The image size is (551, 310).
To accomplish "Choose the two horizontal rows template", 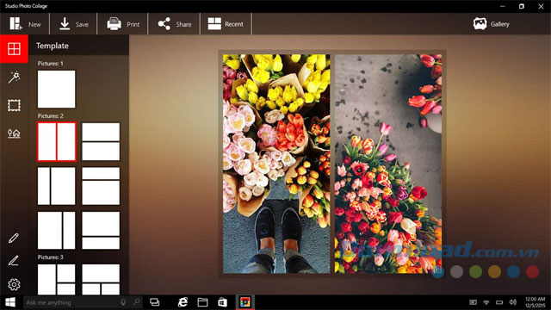I will pyautogui.click(x=101, y=141).
